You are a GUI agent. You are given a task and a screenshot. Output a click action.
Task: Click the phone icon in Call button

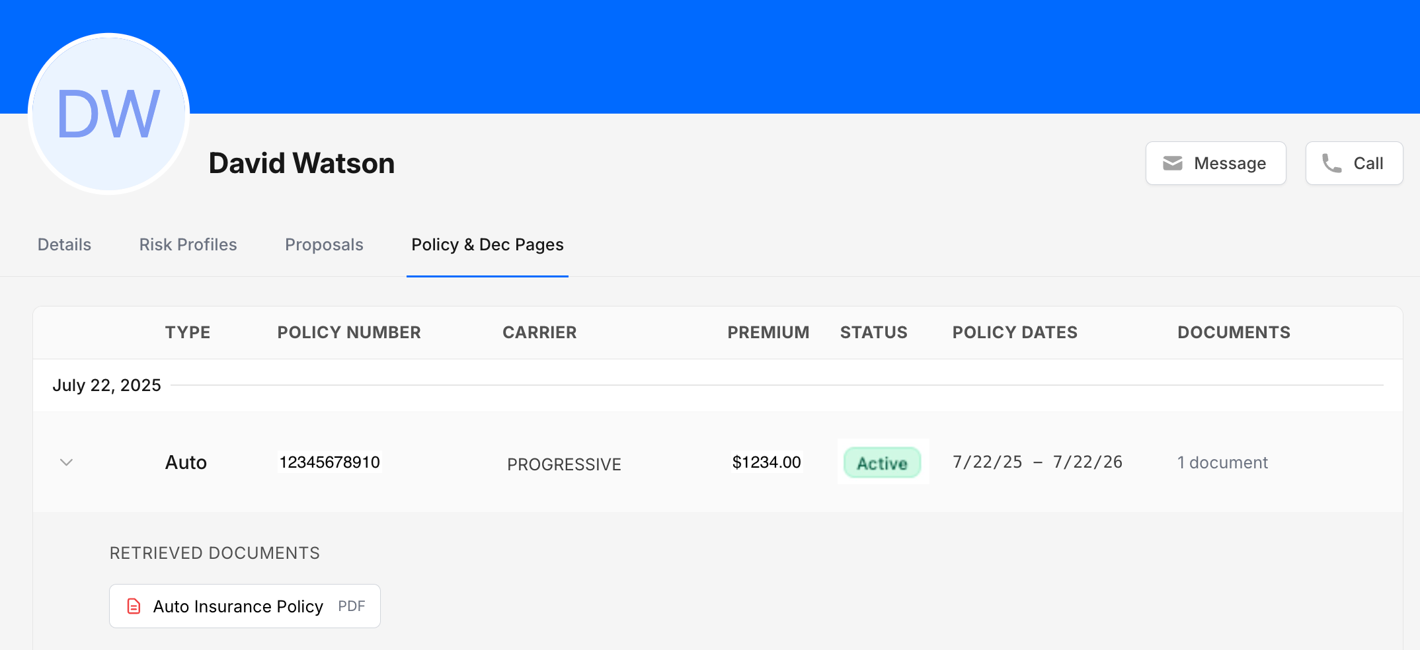click(x=1331, y=163)
